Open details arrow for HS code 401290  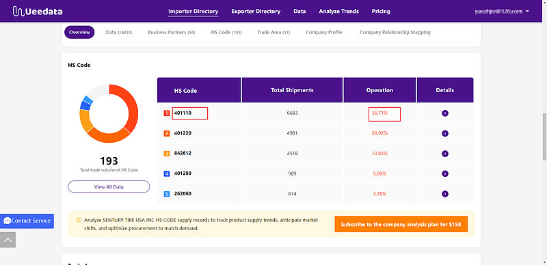(445, 173)
